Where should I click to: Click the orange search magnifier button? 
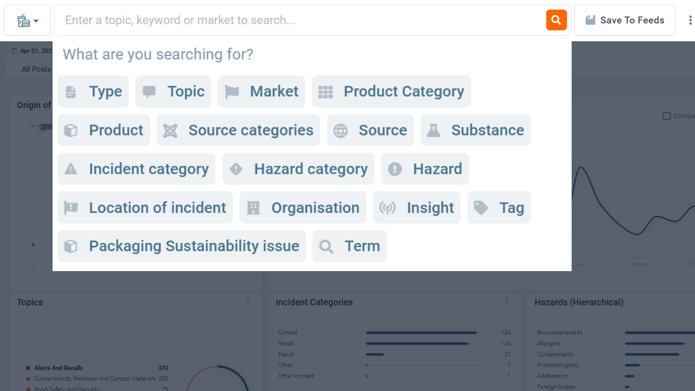point(556,20)
